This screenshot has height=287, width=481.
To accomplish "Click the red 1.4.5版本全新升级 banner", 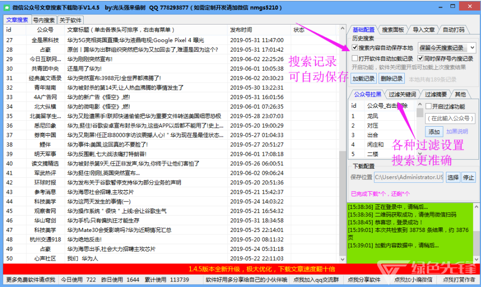I will [241, 269].
